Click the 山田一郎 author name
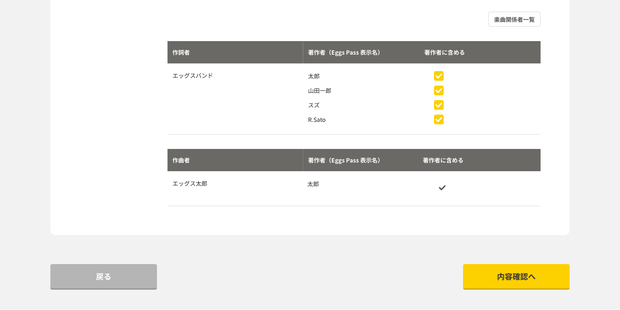620x310 pixels. (320, 91)
